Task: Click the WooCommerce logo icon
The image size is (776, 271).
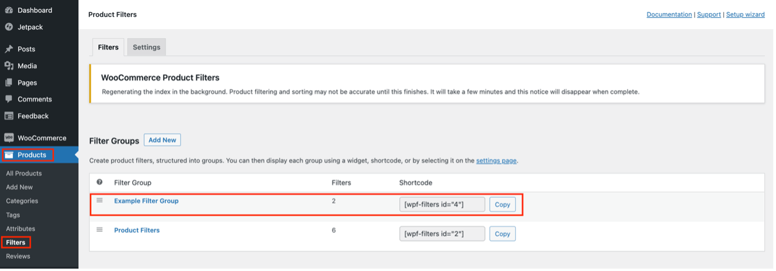Action: pos(9,138)
